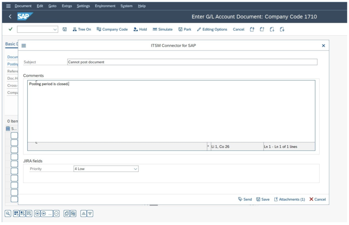The image size is (349, 225).
Task: Click the Hold toolbar button
Action: (140, 29)
